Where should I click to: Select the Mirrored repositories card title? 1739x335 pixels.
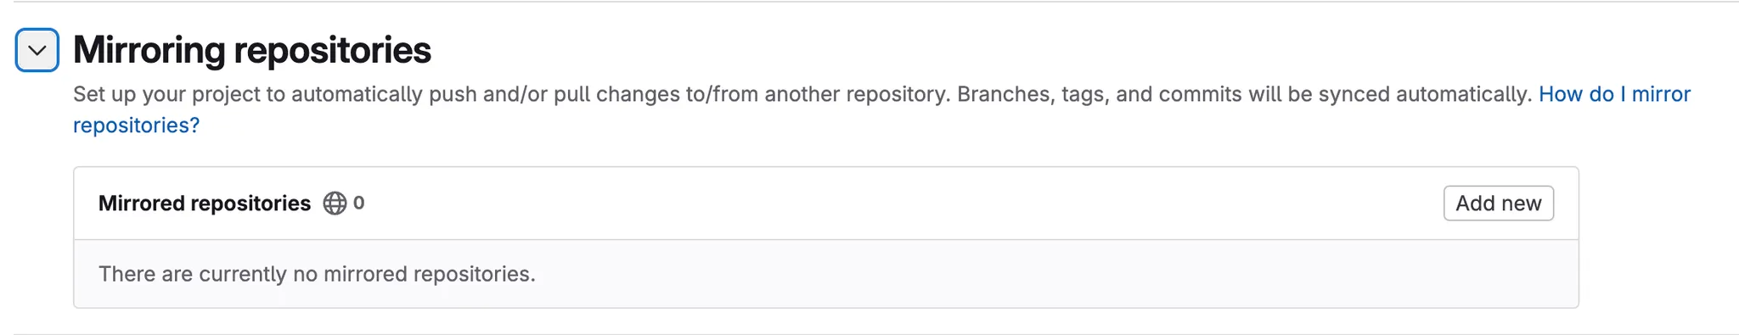205,204
